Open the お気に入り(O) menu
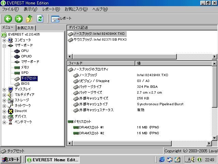The image size is (218, 164). point(76,9)
